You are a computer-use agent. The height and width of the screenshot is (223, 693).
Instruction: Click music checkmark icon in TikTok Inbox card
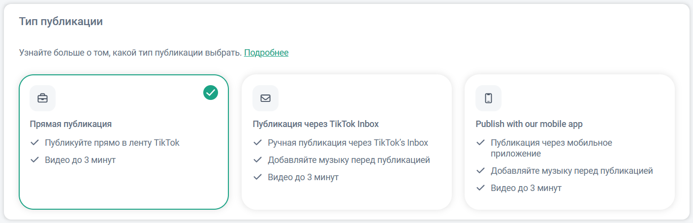tap(257, 160)
